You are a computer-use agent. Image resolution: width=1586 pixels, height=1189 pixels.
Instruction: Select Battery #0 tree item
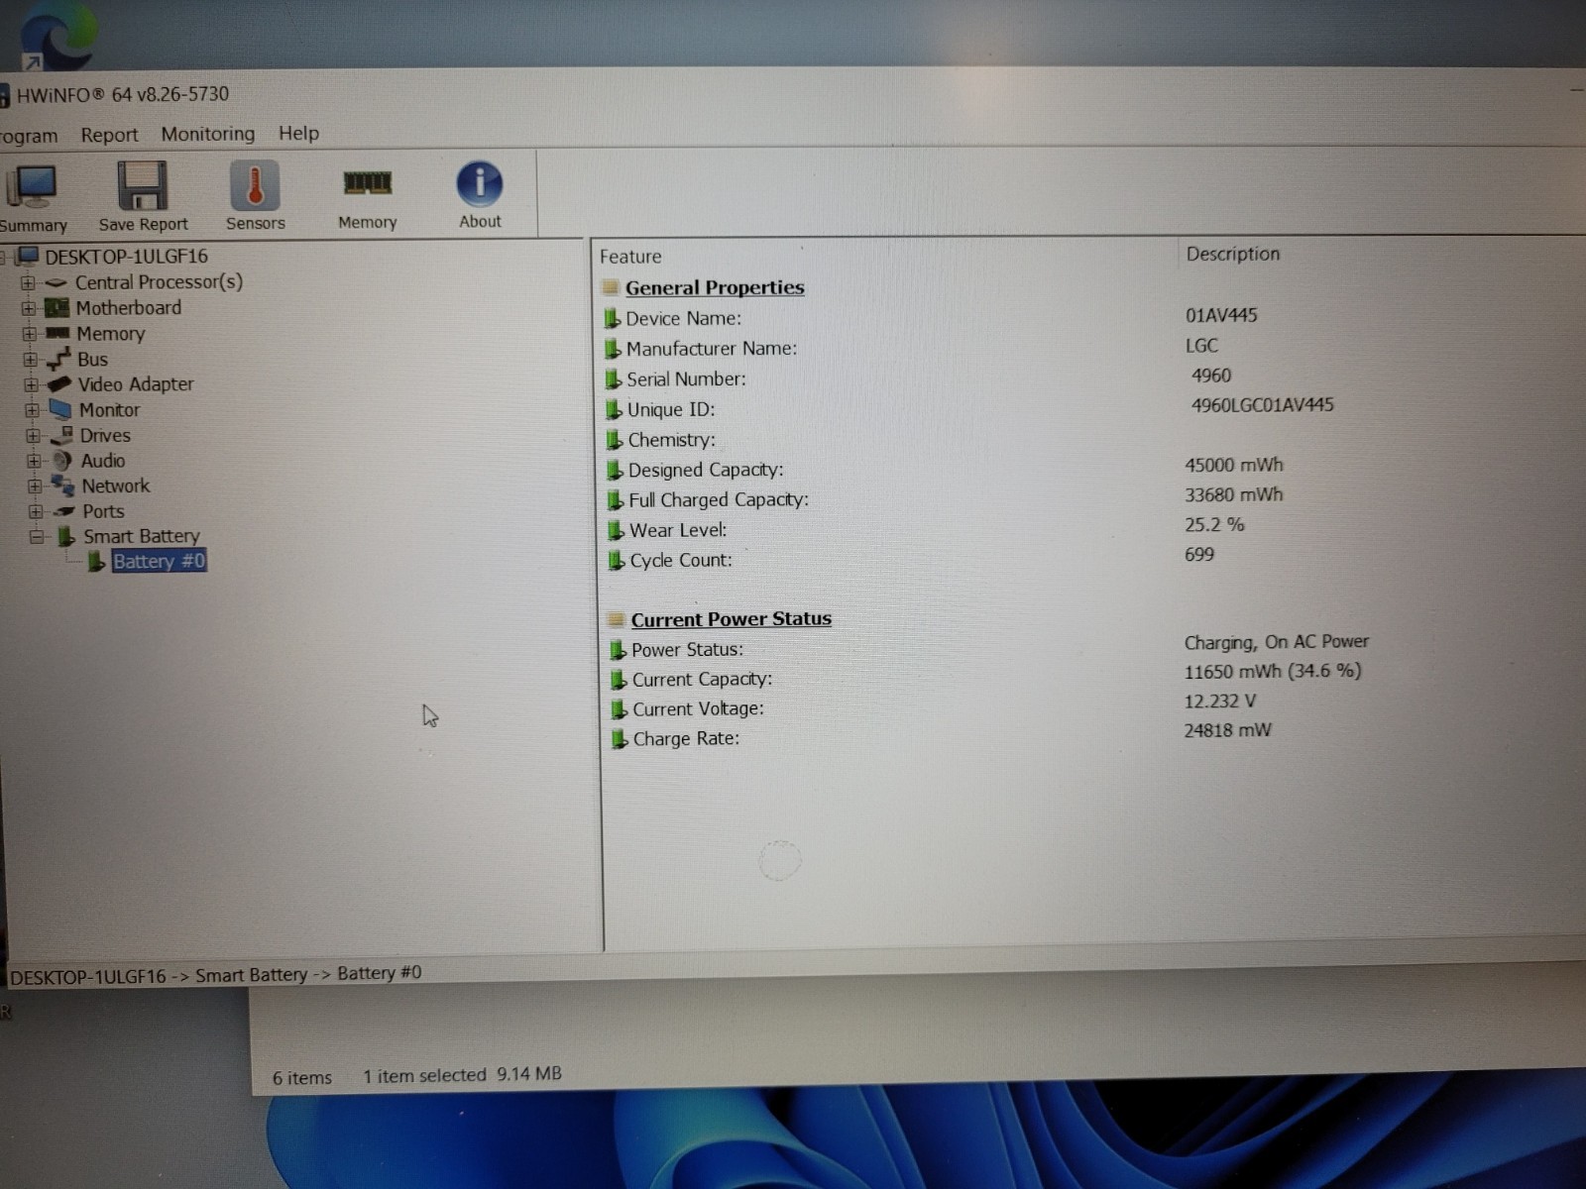(x=159, y=562)
